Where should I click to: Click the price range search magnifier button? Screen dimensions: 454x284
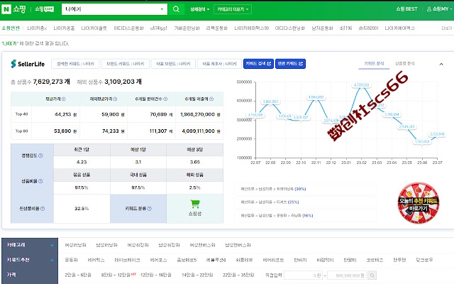coord(372,275)
